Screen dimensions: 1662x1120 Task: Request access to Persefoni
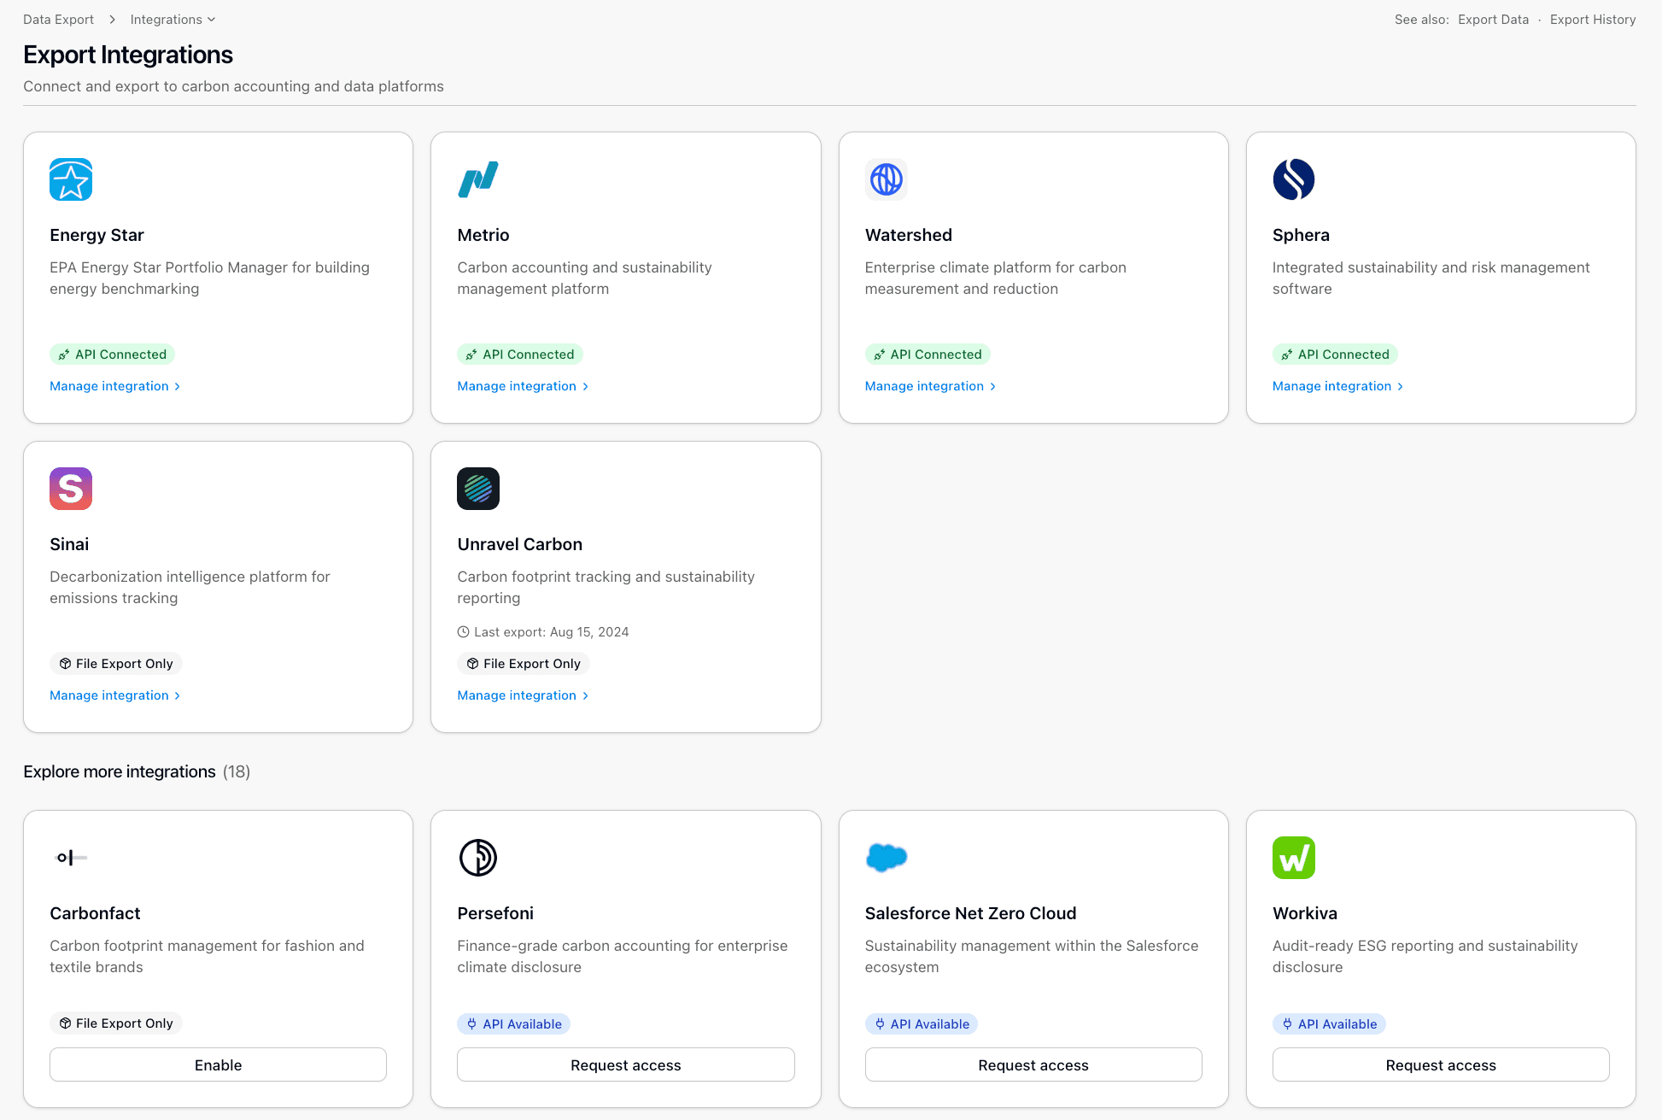pos(626,1064)
